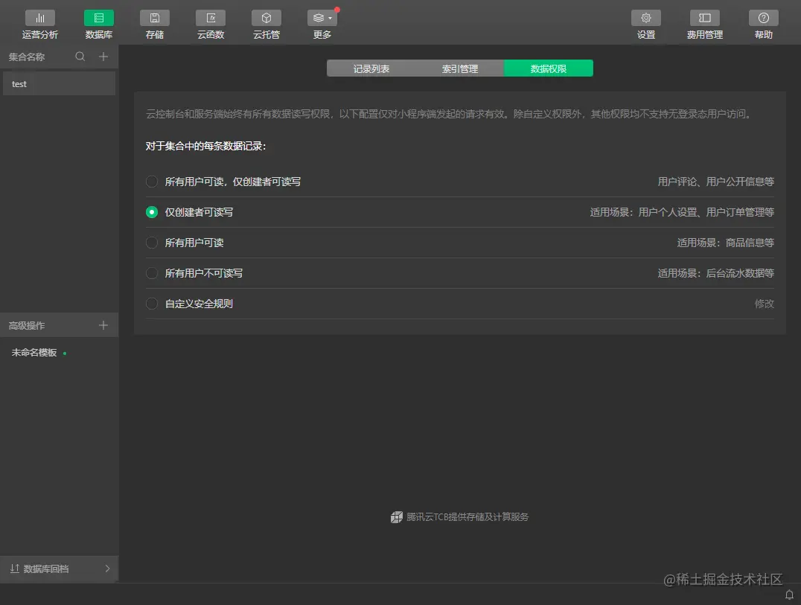Select 所有用户可读，仅创建者可读写 radio option

click(152, 182)
